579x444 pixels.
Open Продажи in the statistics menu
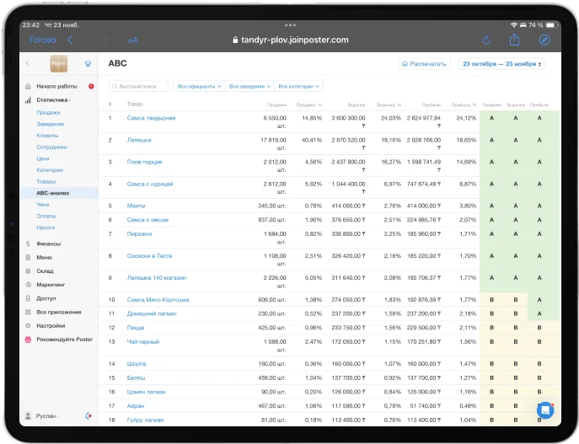point(48,112)
